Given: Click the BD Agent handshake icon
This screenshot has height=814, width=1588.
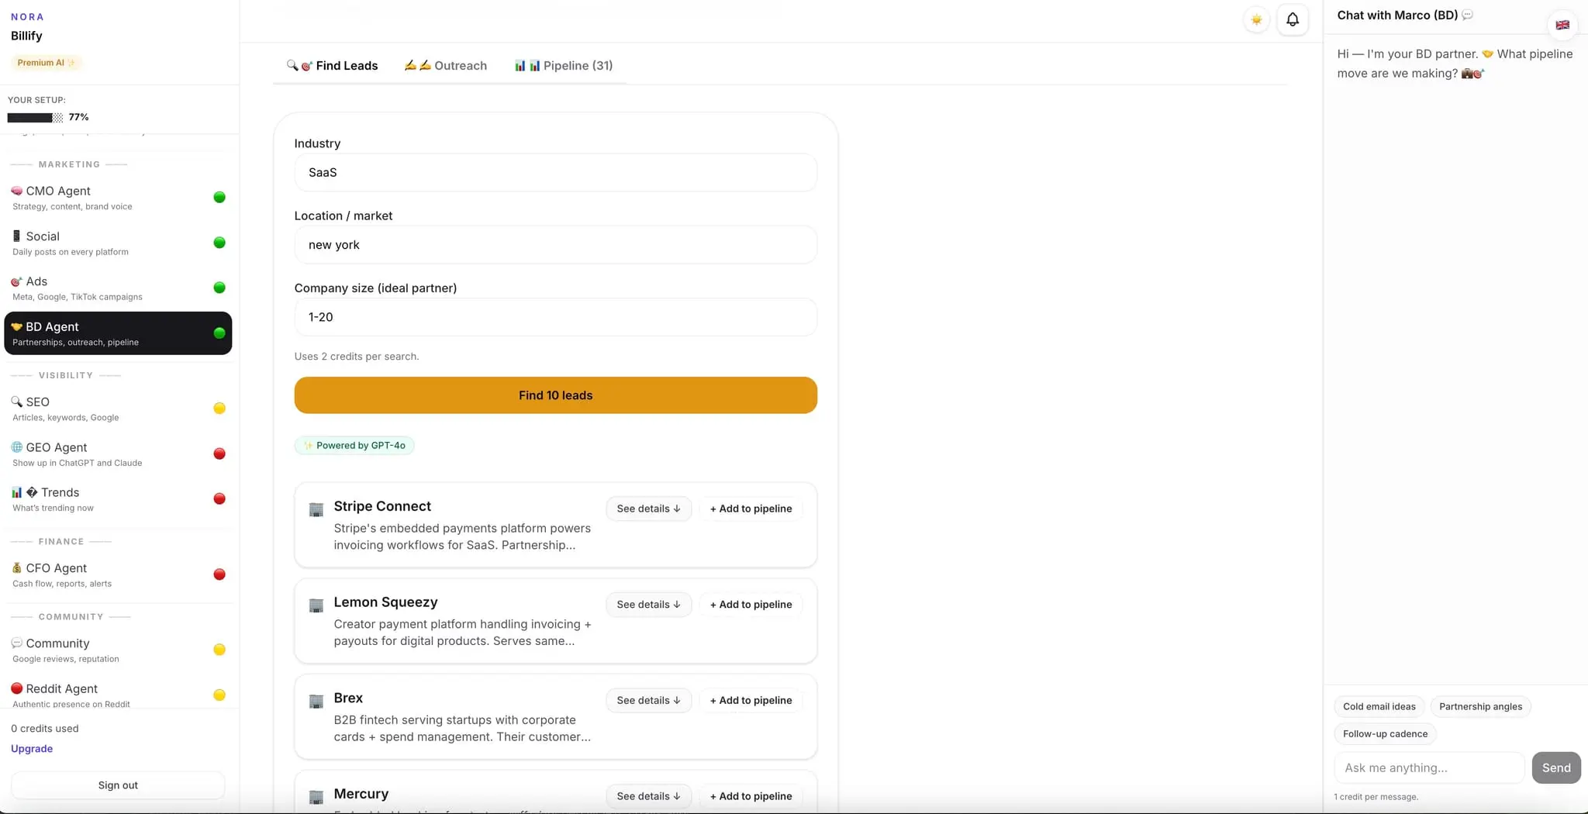Looking at the screenshot, I should (17, 326).
